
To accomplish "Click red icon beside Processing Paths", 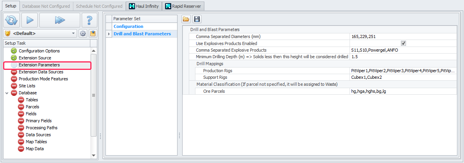I will (x=21, y=128).
